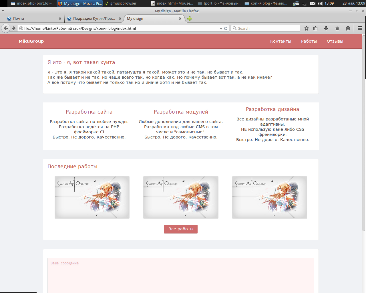Viewport: 366px width, 293px height.
Task: Open URL history dropdown arrow
Action: (x=221, y=29)
